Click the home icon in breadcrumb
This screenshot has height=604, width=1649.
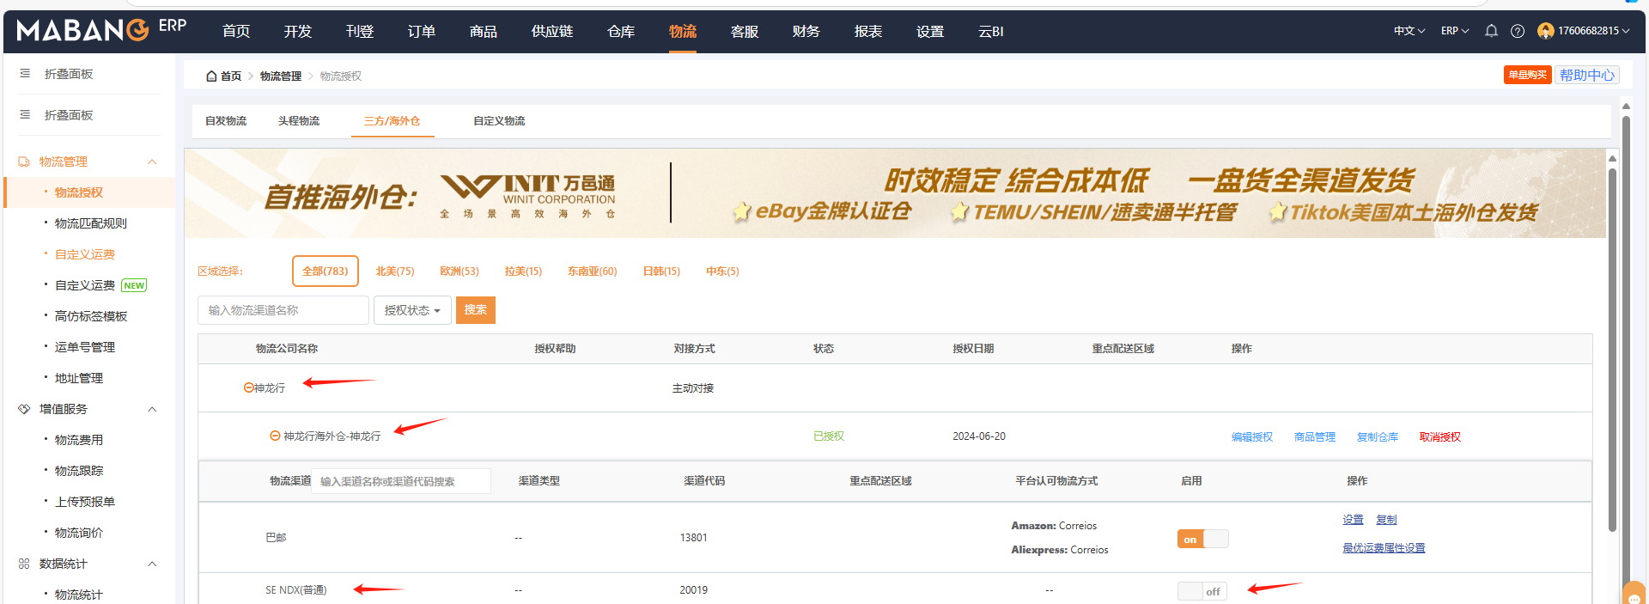(211, 76)
